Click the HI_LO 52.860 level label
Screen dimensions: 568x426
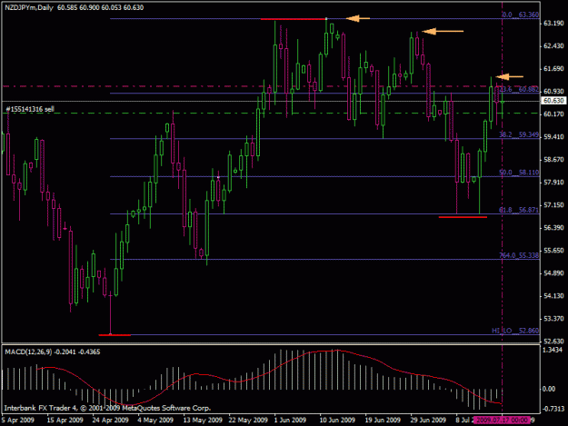coord(515,331)
